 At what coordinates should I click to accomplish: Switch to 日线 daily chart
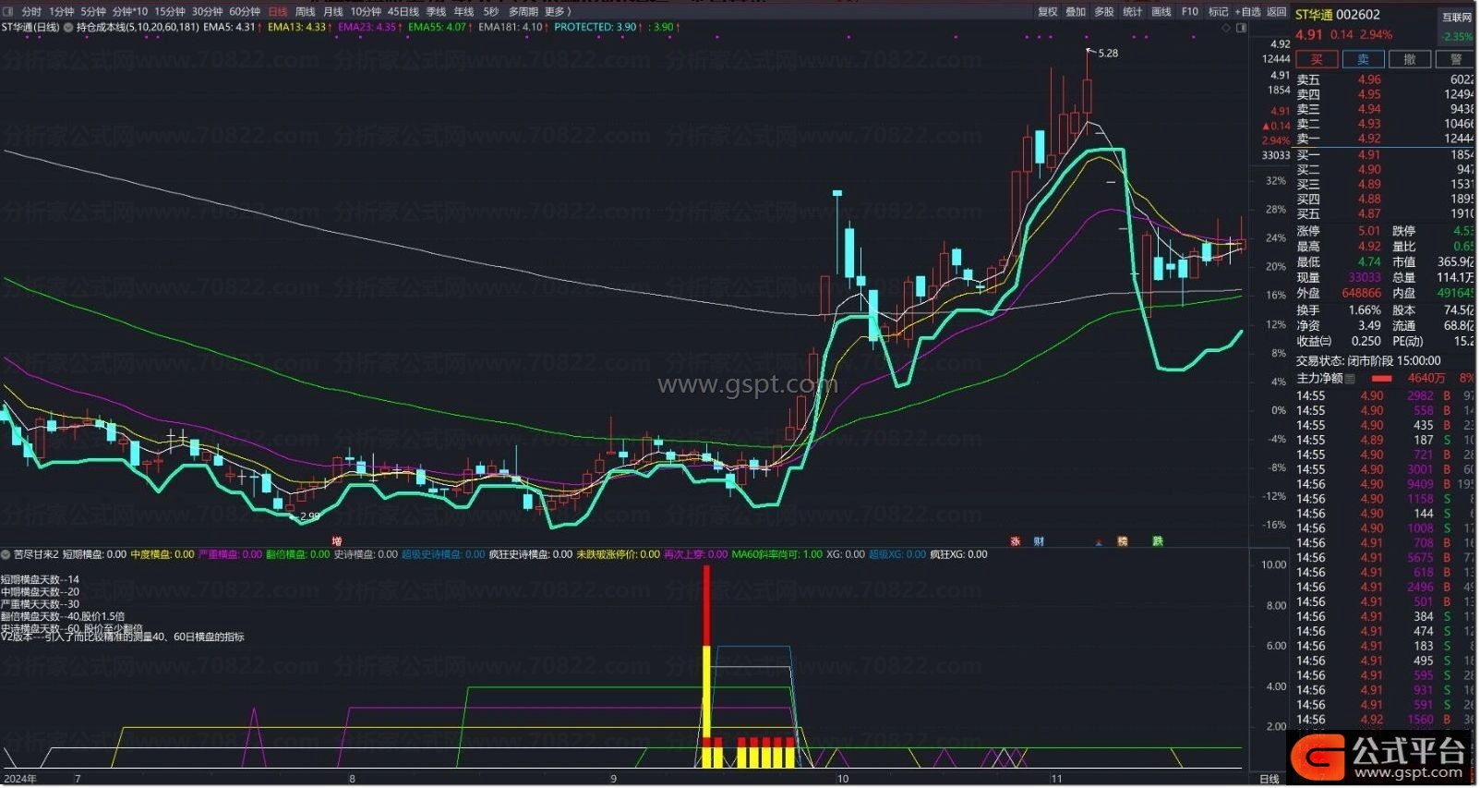click(x=278, y=12)
